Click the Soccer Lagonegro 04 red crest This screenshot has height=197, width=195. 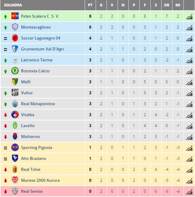pyautogui.click(x=15, y=38)
